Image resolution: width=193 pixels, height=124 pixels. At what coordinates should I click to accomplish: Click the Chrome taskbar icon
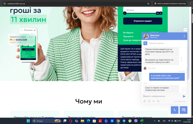coord(118,121)
